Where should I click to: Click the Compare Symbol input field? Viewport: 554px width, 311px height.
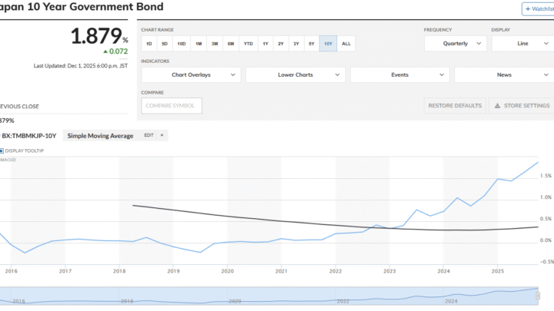172,105
